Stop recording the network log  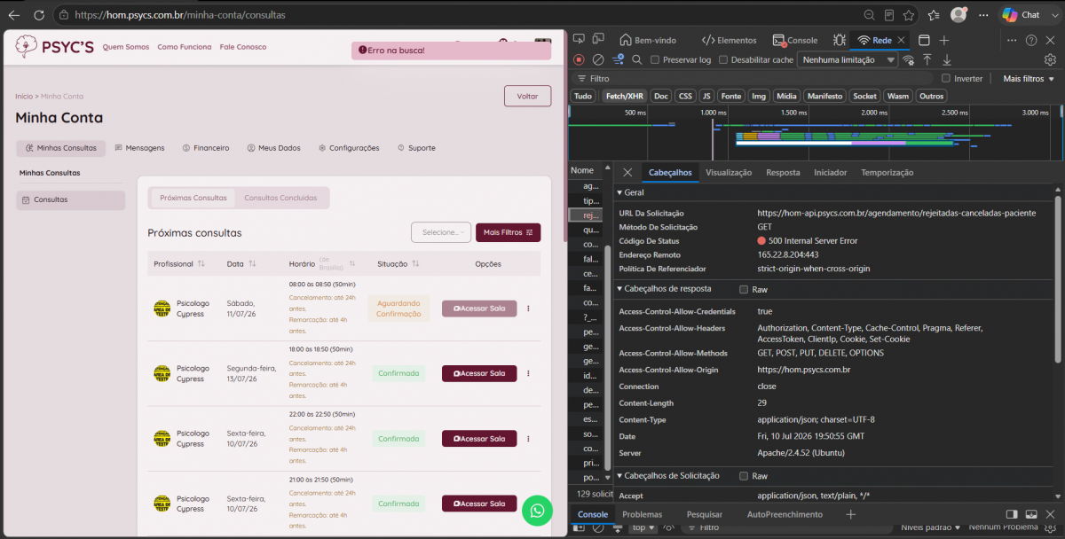pyautogui.click(x=579, y=59)
